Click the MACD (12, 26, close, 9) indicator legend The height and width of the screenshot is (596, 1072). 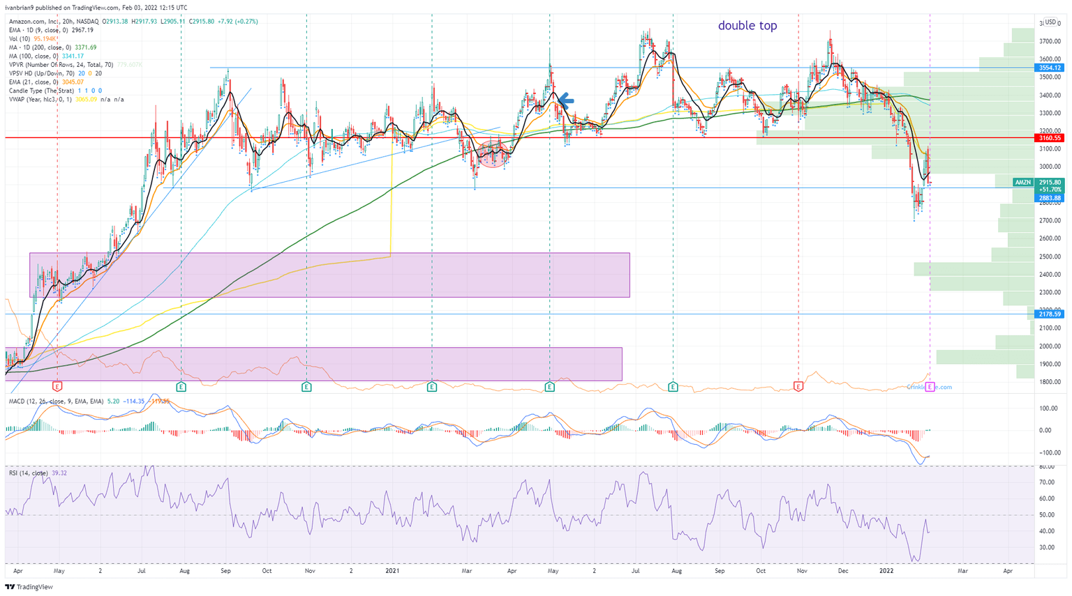56,402
